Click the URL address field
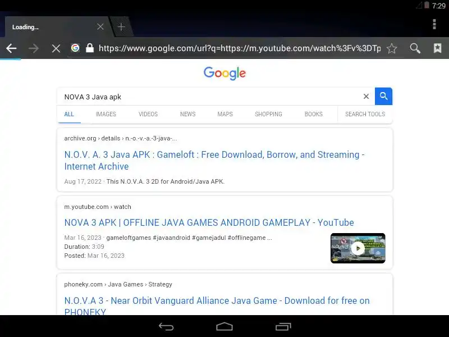The image size is (449, 337). point(240,48)
